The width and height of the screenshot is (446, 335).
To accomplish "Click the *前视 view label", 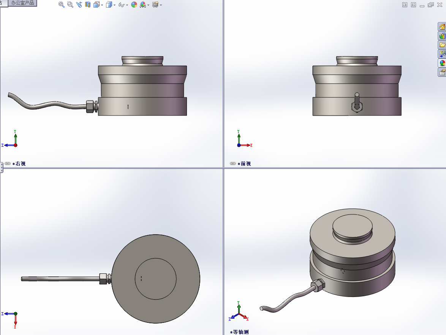I will click(x=244, y=164).
